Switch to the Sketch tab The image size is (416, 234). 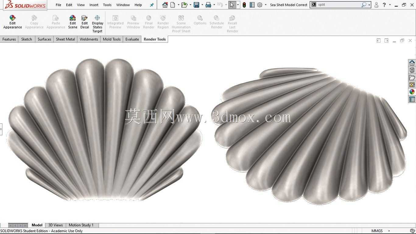(x=26, y=39)
